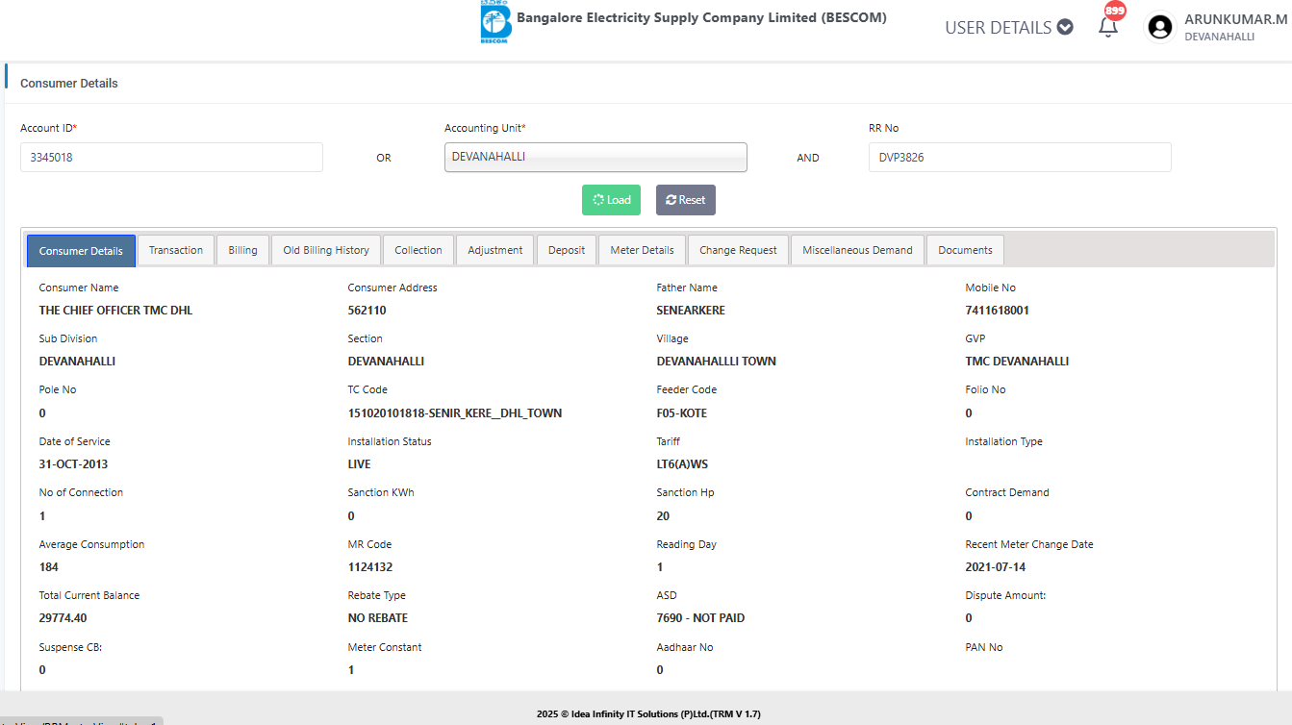
Task: Click the total current balance 29774.40
Action: 63,618
